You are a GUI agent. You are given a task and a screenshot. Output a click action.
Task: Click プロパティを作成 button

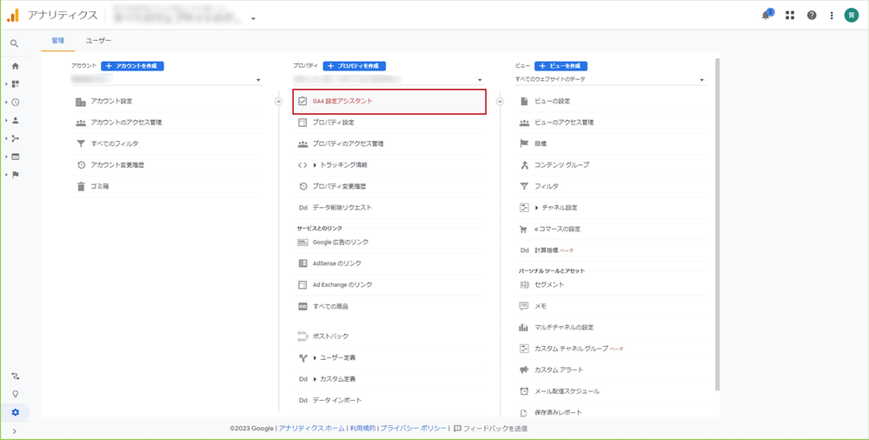[355, 66]
